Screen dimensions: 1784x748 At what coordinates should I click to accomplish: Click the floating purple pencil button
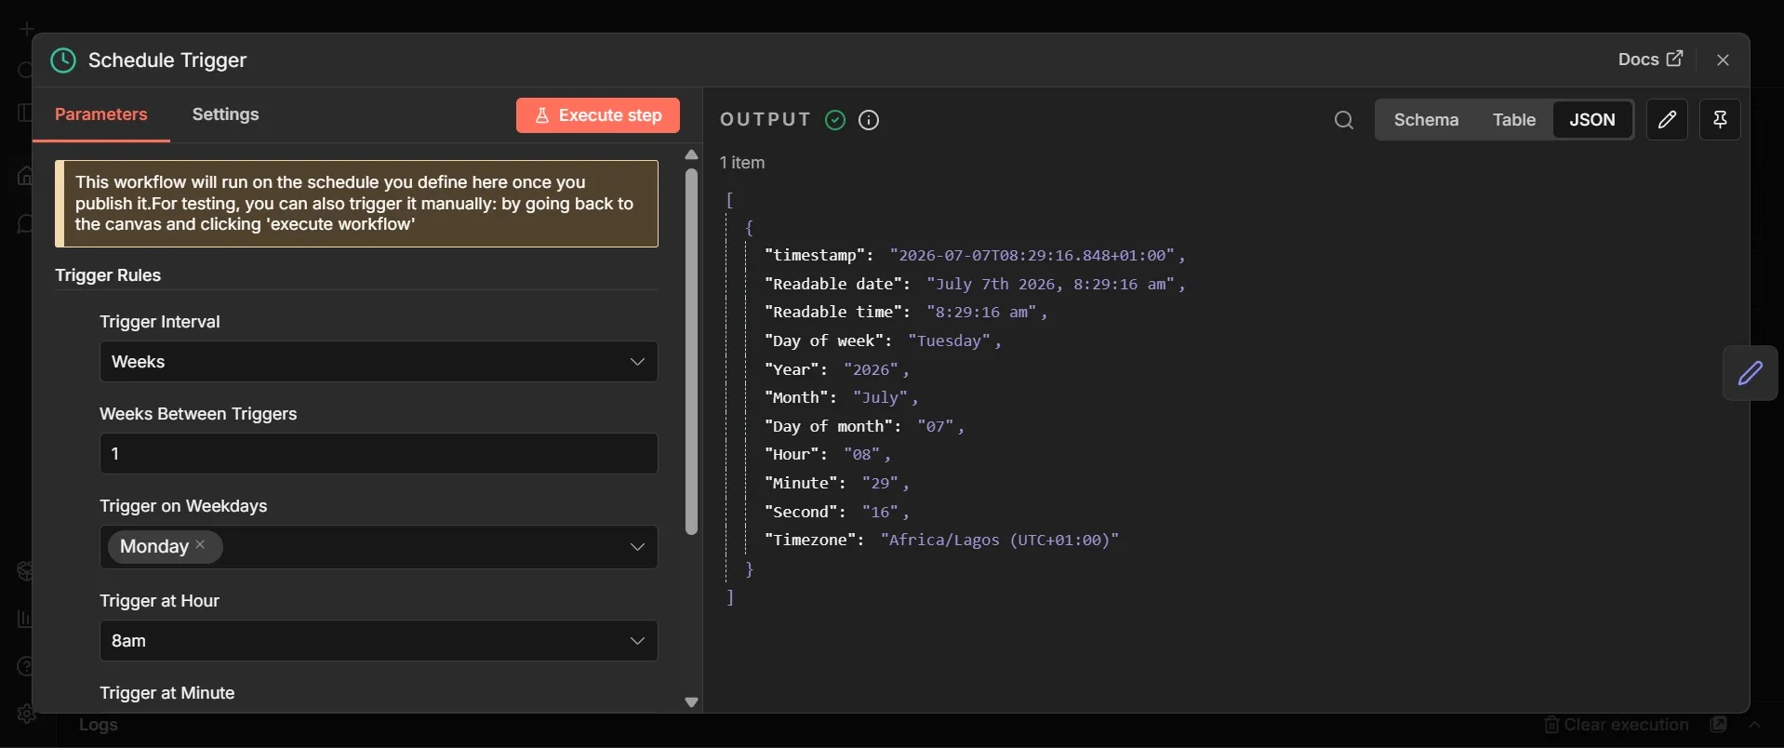coord(1751,373)
